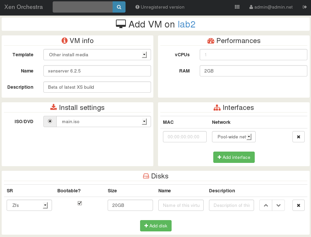Click the VM Name field
Image resolution: width=311 pixels, height=237 pixels.
(x=97, y=71)
